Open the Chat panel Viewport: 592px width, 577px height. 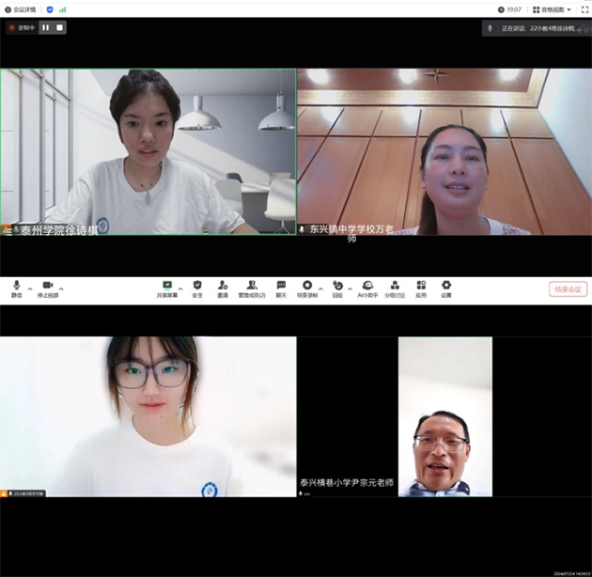click(281, 286)
